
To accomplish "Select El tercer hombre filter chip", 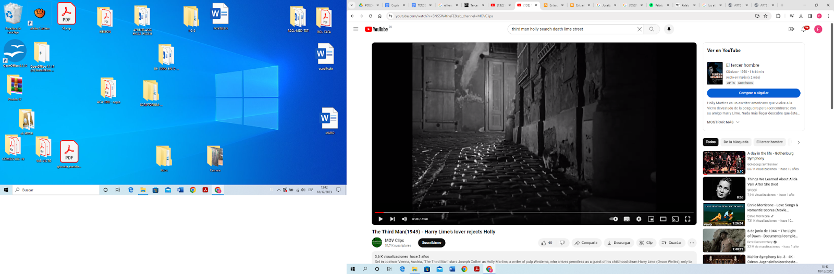I will [769, 142].
